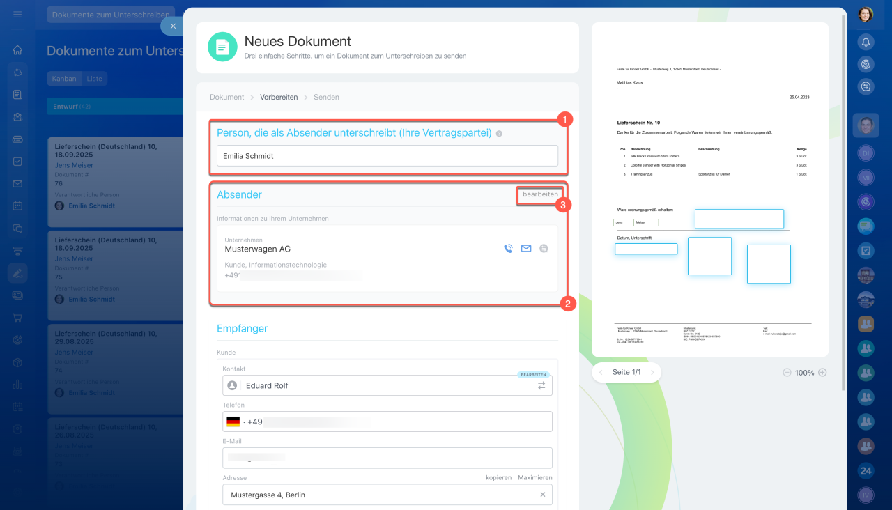Click the swap contact arrows in Kontakt field
Screen dimensions: 892x510
pos(541,385)
